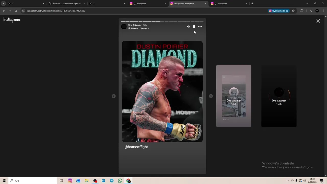Screen dimensions: 327x184
Task: Open the network status tray icon
Action: click(300, 181)
